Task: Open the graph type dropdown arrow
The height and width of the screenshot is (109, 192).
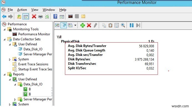Action: [75, 25]
